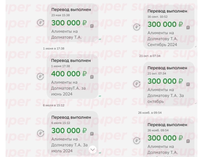
Task: Select the "21 окт. в 07:34" date separator
Action: [150, 56]
